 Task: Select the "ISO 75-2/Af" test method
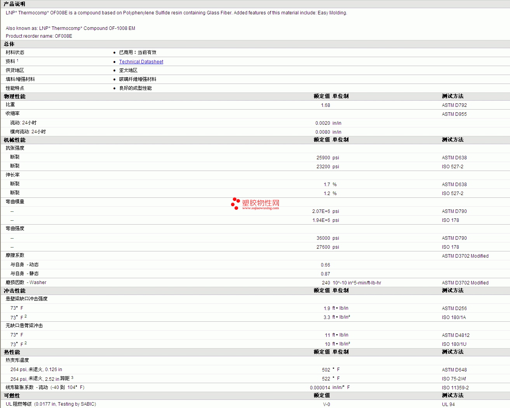click(454, 379)
